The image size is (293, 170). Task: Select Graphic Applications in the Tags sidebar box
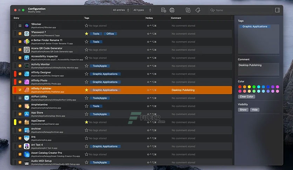(x=255, y=26)
